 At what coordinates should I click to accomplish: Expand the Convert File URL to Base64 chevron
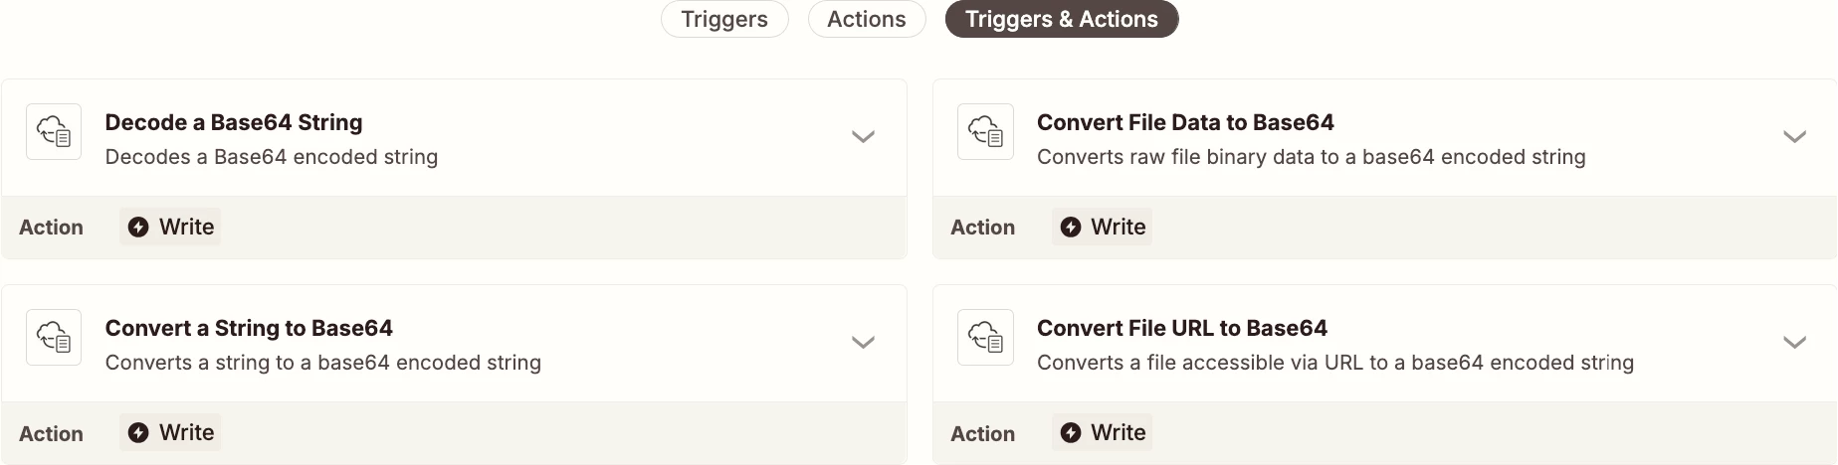(x=1794, y=343)
